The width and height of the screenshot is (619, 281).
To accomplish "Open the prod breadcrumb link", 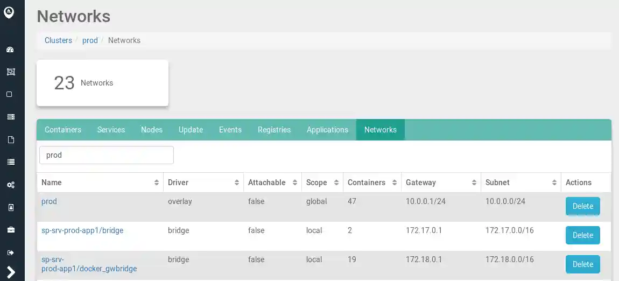I will pyautogui.click(x=90, y=40).
